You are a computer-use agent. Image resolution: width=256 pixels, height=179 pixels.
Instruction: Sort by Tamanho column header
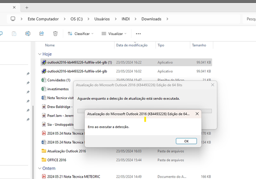click(199, 45)
